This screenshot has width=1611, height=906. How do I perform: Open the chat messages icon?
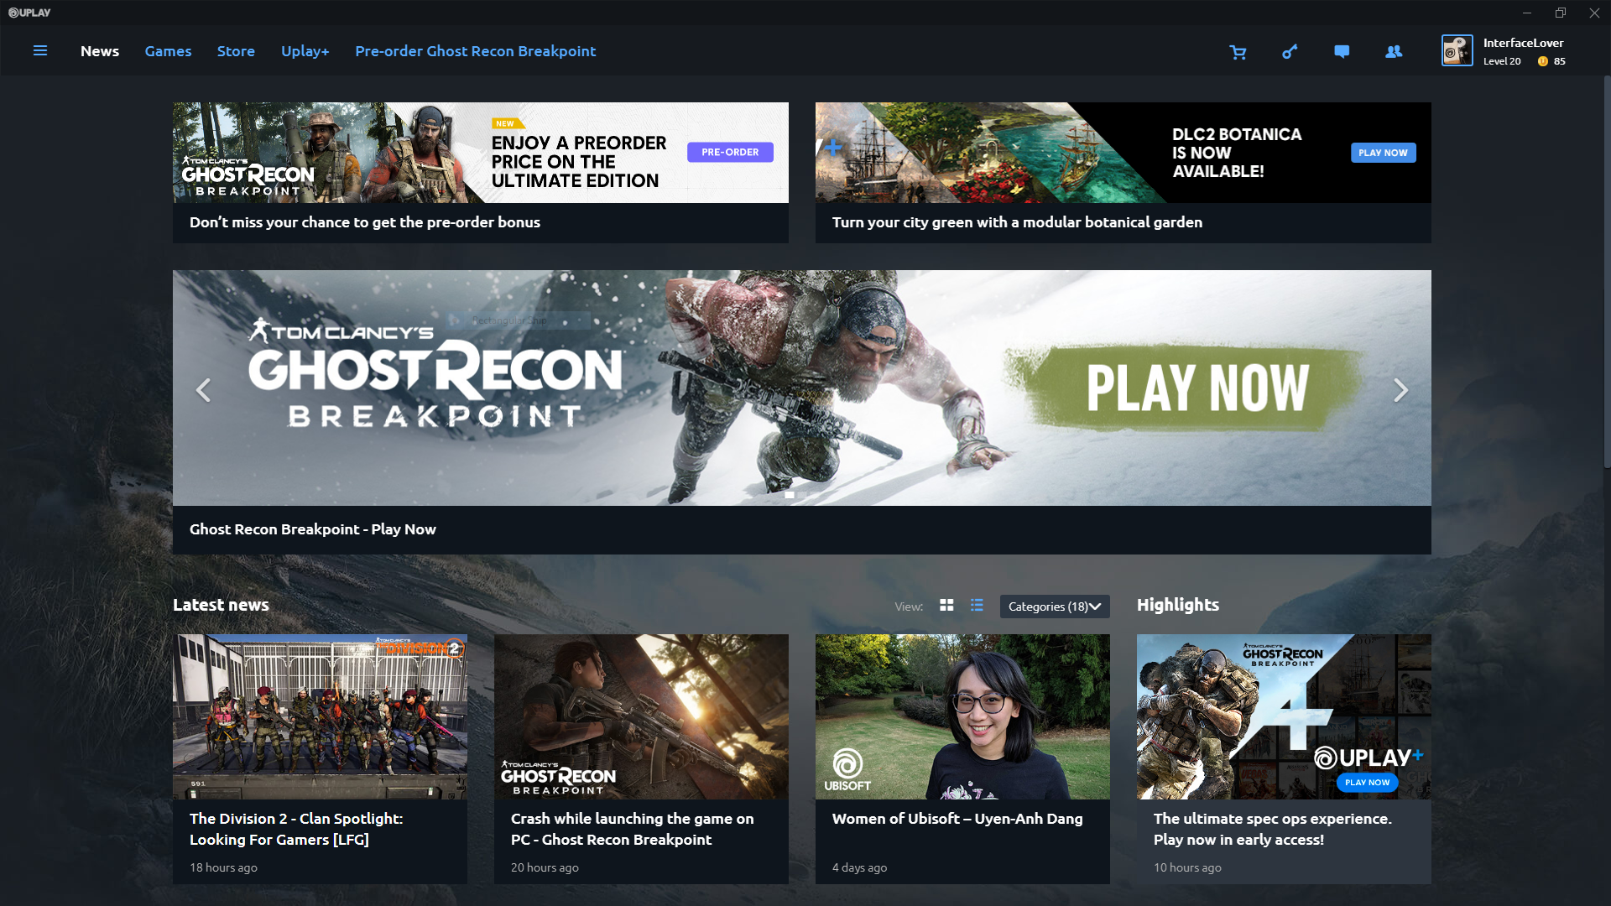tap(1342, 52)
